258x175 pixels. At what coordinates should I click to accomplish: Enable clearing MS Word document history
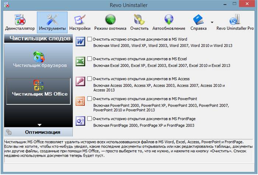[x=89, y=39]
